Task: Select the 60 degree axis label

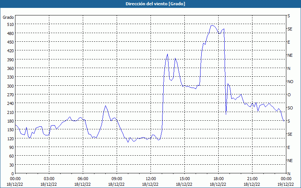Action: click(x=12, y=156)
